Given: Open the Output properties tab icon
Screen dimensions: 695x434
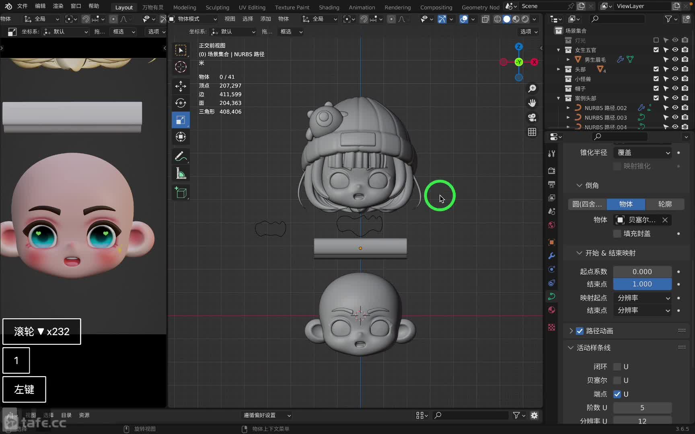Looking at the screenshot, I should point(551,184).
